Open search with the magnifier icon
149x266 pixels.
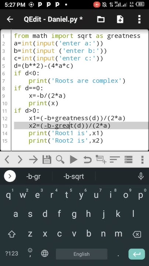click(x=60, y=160)
